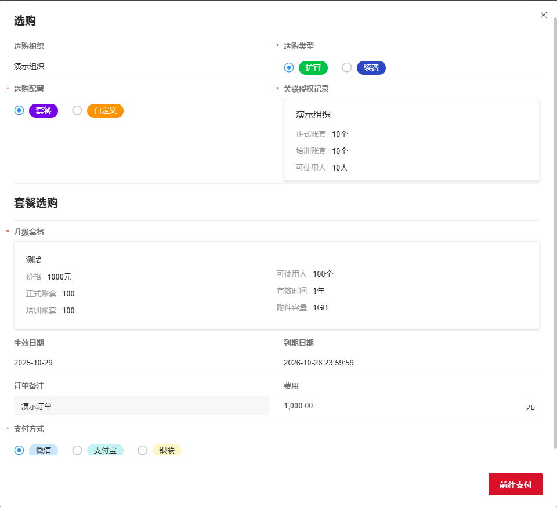Viewport: 557px width, 507px height.
Task: Click the light yellow 银联 tag label
Action: (167, 450)
